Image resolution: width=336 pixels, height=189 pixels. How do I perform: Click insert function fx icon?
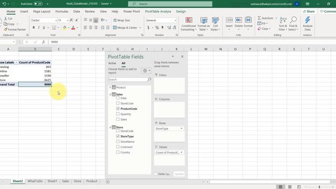(44, 42)
